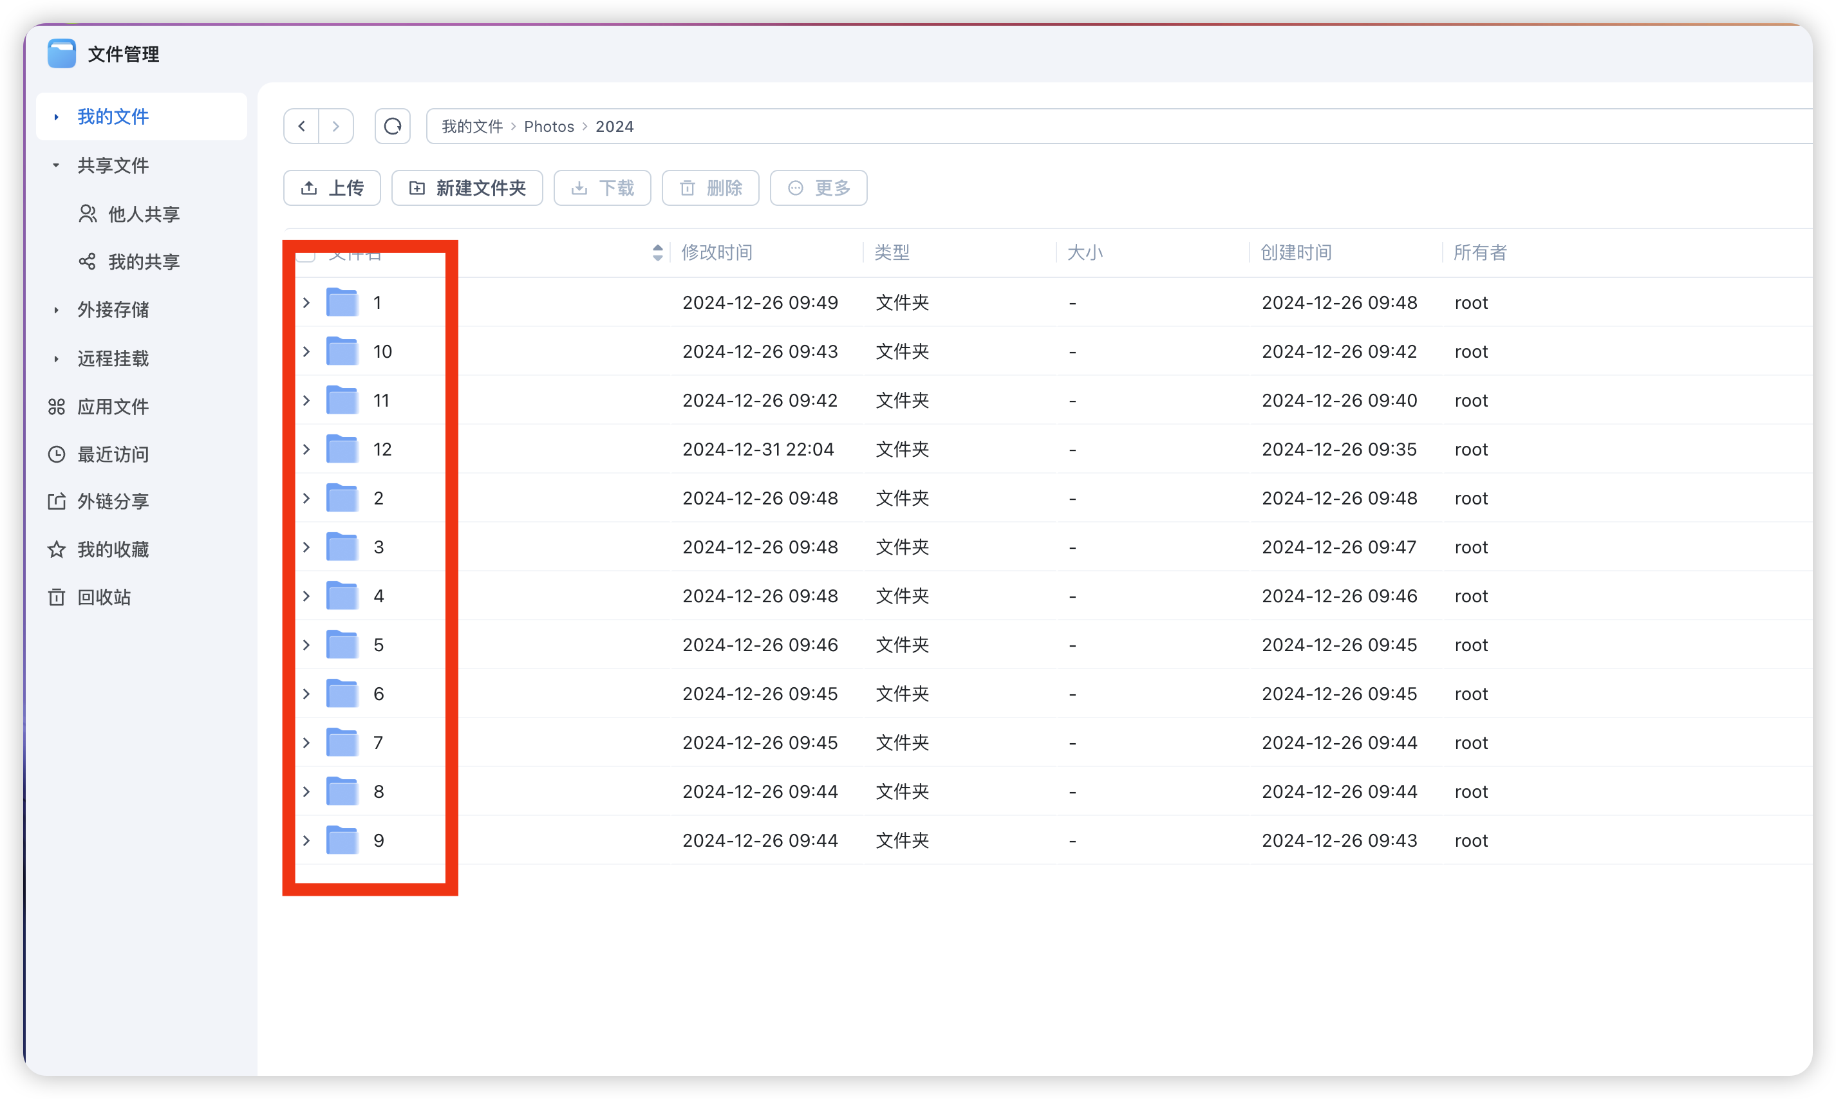Toggle the select-all checkbox in header

(306, 255)
